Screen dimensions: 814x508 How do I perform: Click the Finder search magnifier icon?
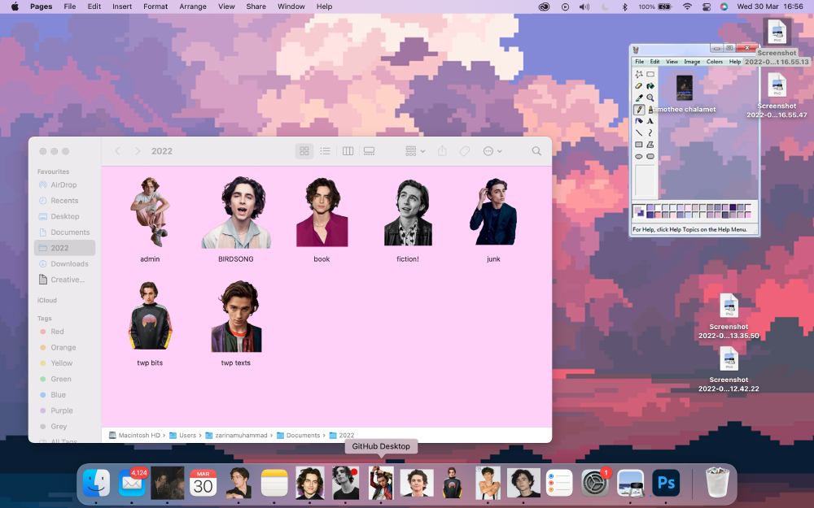coord(536,151)
